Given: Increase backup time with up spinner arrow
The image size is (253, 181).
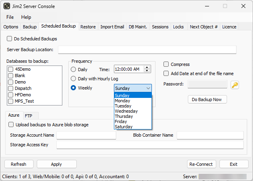Looking at the screenshot, I should [x=147, y=67].
